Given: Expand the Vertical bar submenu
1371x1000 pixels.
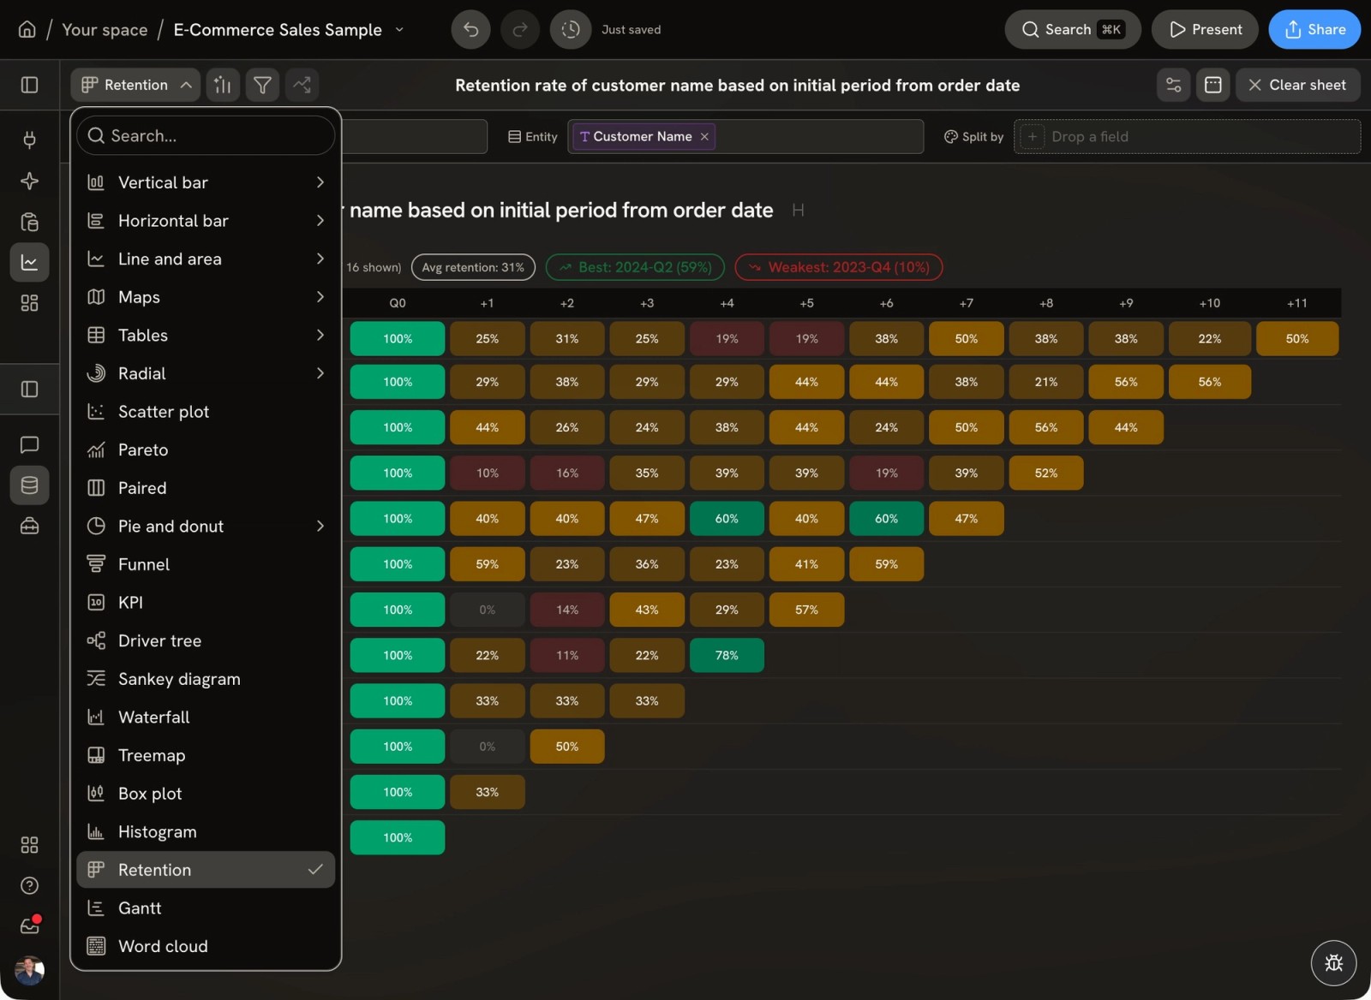Looking at the screenshot, I should coord(206,182).
